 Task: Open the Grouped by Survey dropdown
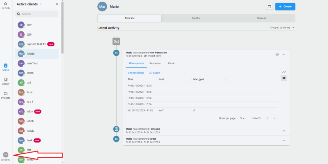click(x=282, y=28)
